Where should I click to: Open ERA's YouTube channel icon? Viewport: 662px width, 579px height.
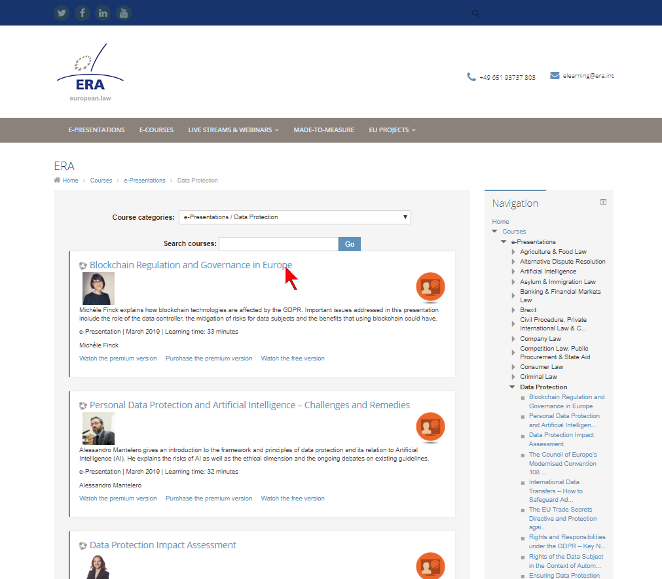coord(124,13)
